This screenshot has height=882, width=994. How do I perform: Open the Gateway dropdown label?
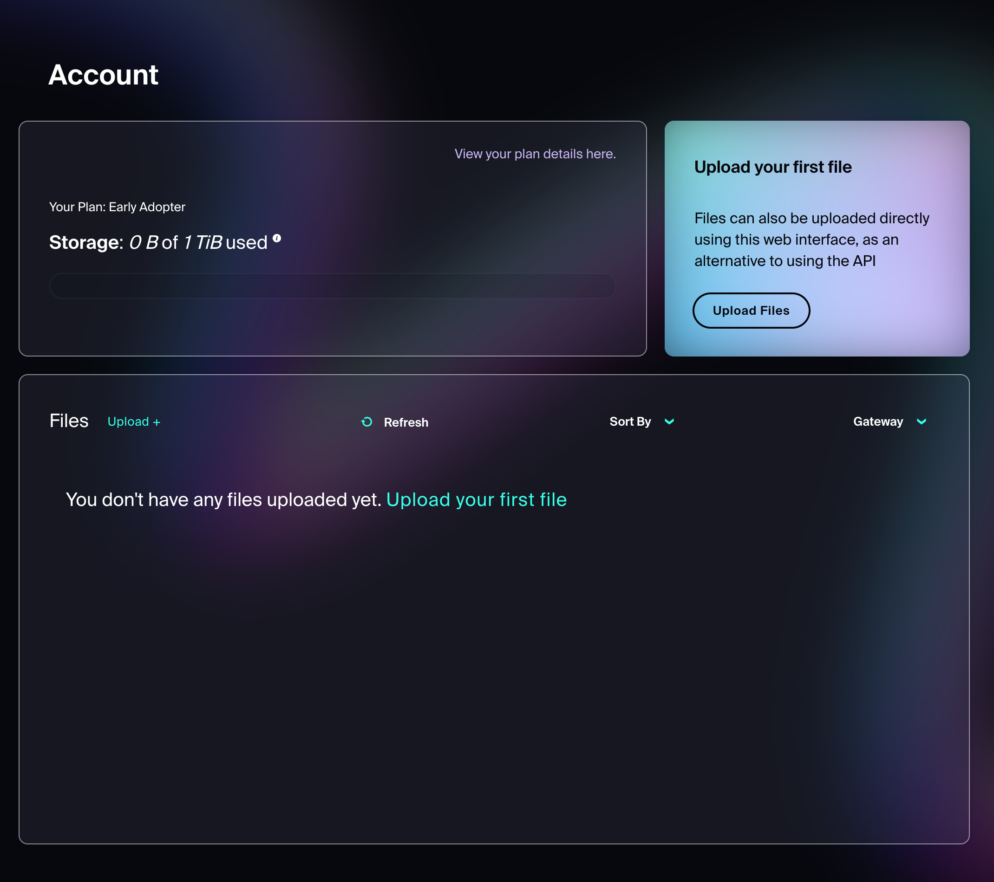tap(878, 422)
